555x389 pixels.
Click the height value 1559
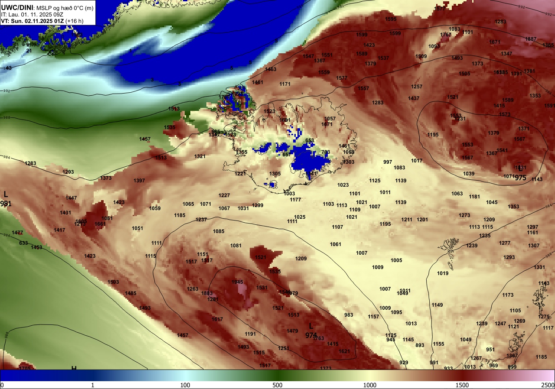click(324, 72)
